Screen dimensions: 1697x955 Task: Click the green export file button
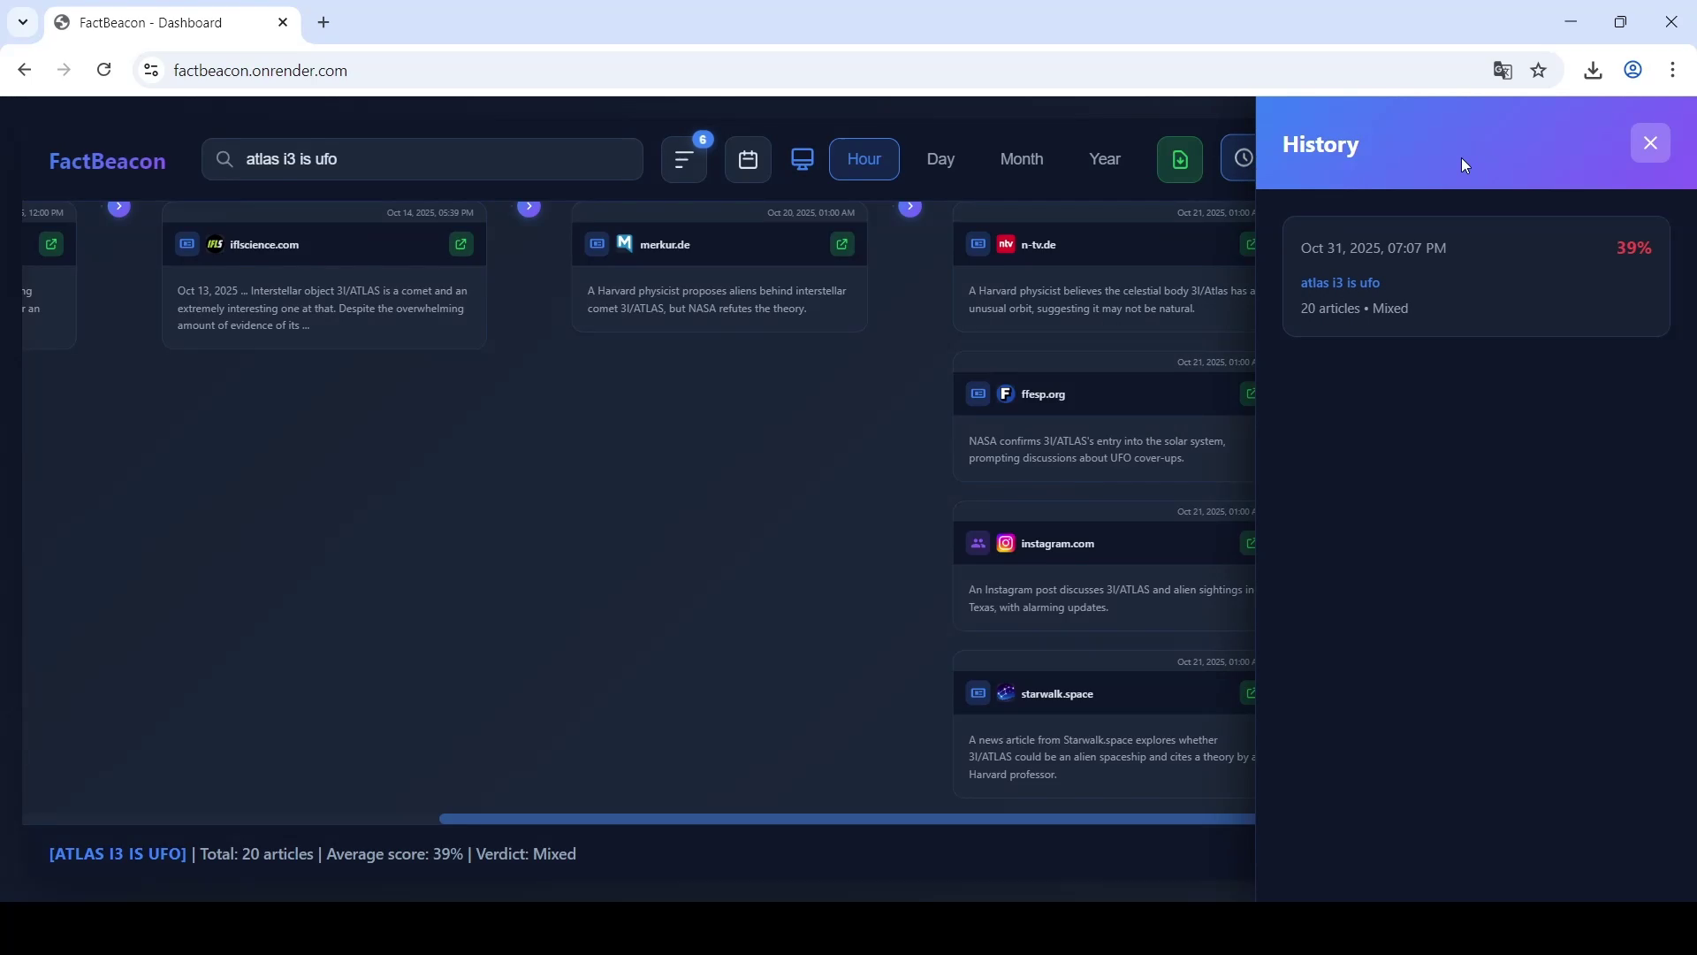click(1180, 160)
